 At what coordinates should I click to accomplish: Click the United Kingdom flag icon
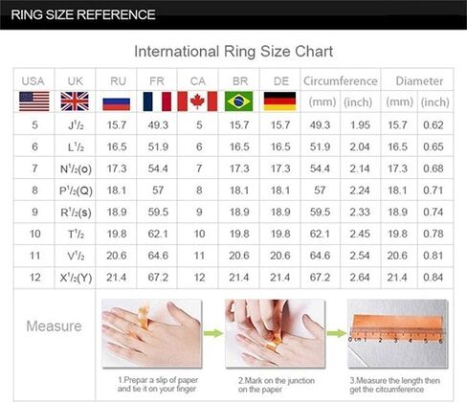(75, 101)
